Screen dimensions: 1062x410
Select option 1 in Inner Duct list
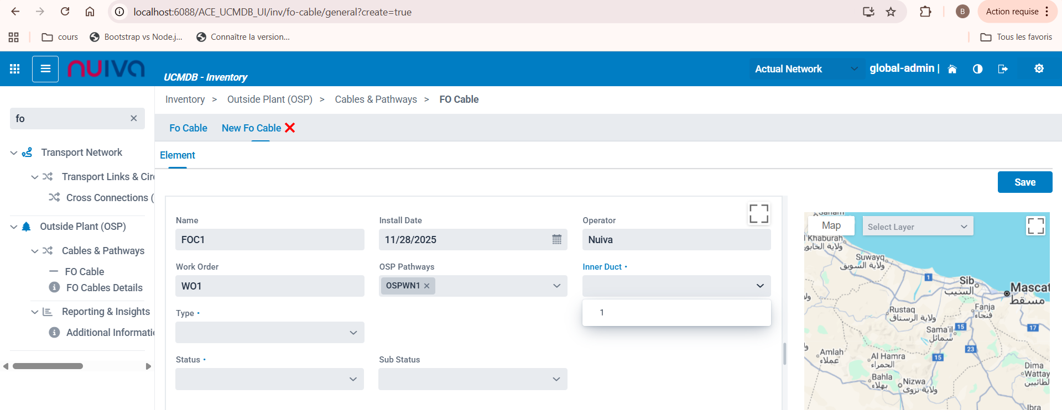602,313
